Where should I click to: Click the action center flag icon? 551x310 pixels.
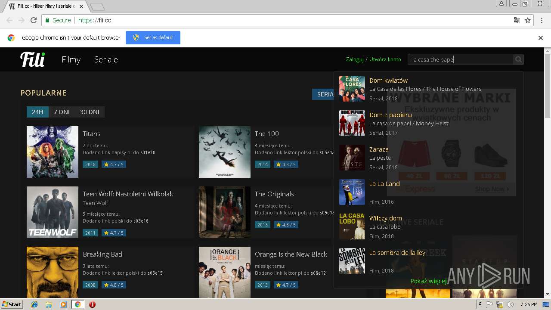click(x=489, y=304)
